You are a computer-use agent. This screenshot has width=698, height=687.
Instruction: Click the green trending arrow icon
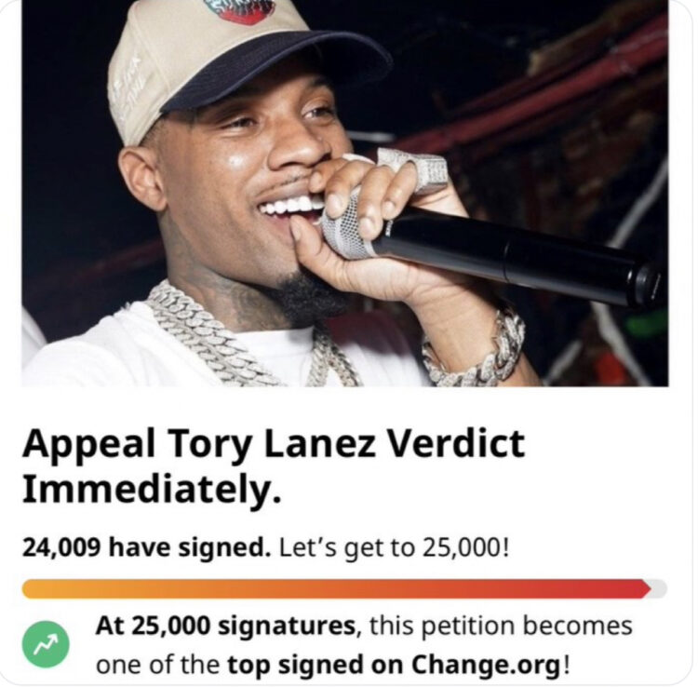(x=46, y=645)
